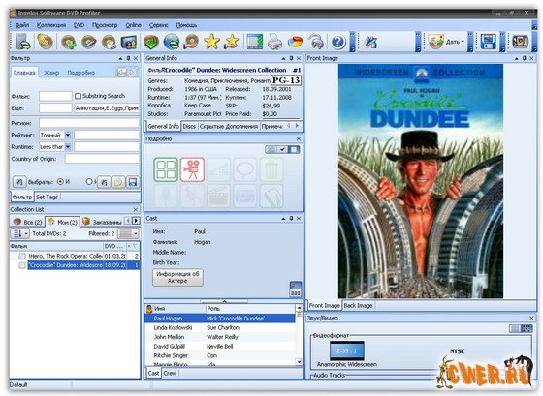Switch to the Discs tab

(189, 127)
